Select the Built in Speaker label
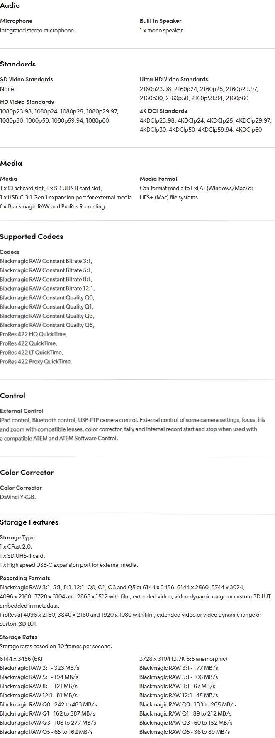The width and height of the screenshot is (275, 738). coord(161,21)
